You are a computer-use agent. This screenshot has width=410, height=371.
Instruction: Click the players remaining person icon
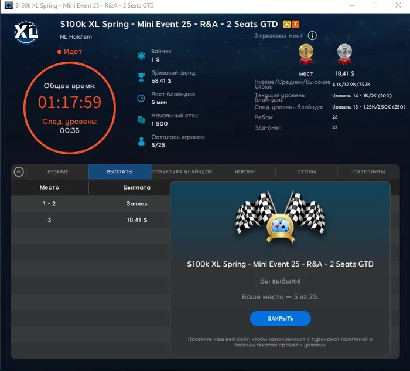141,141
